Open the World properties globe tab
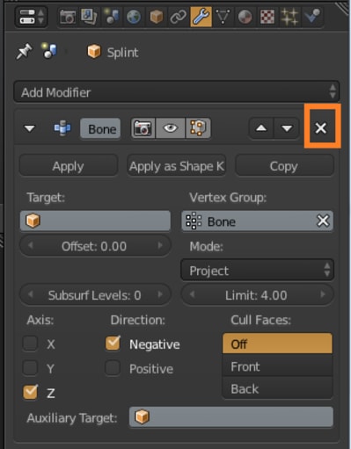This screenshot has height=449, width=351. [134, 17]
